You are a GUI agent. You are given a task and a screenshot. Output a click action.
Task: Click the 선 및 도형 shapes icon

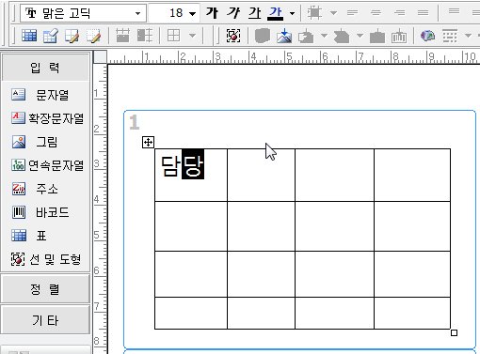[18, 259]
